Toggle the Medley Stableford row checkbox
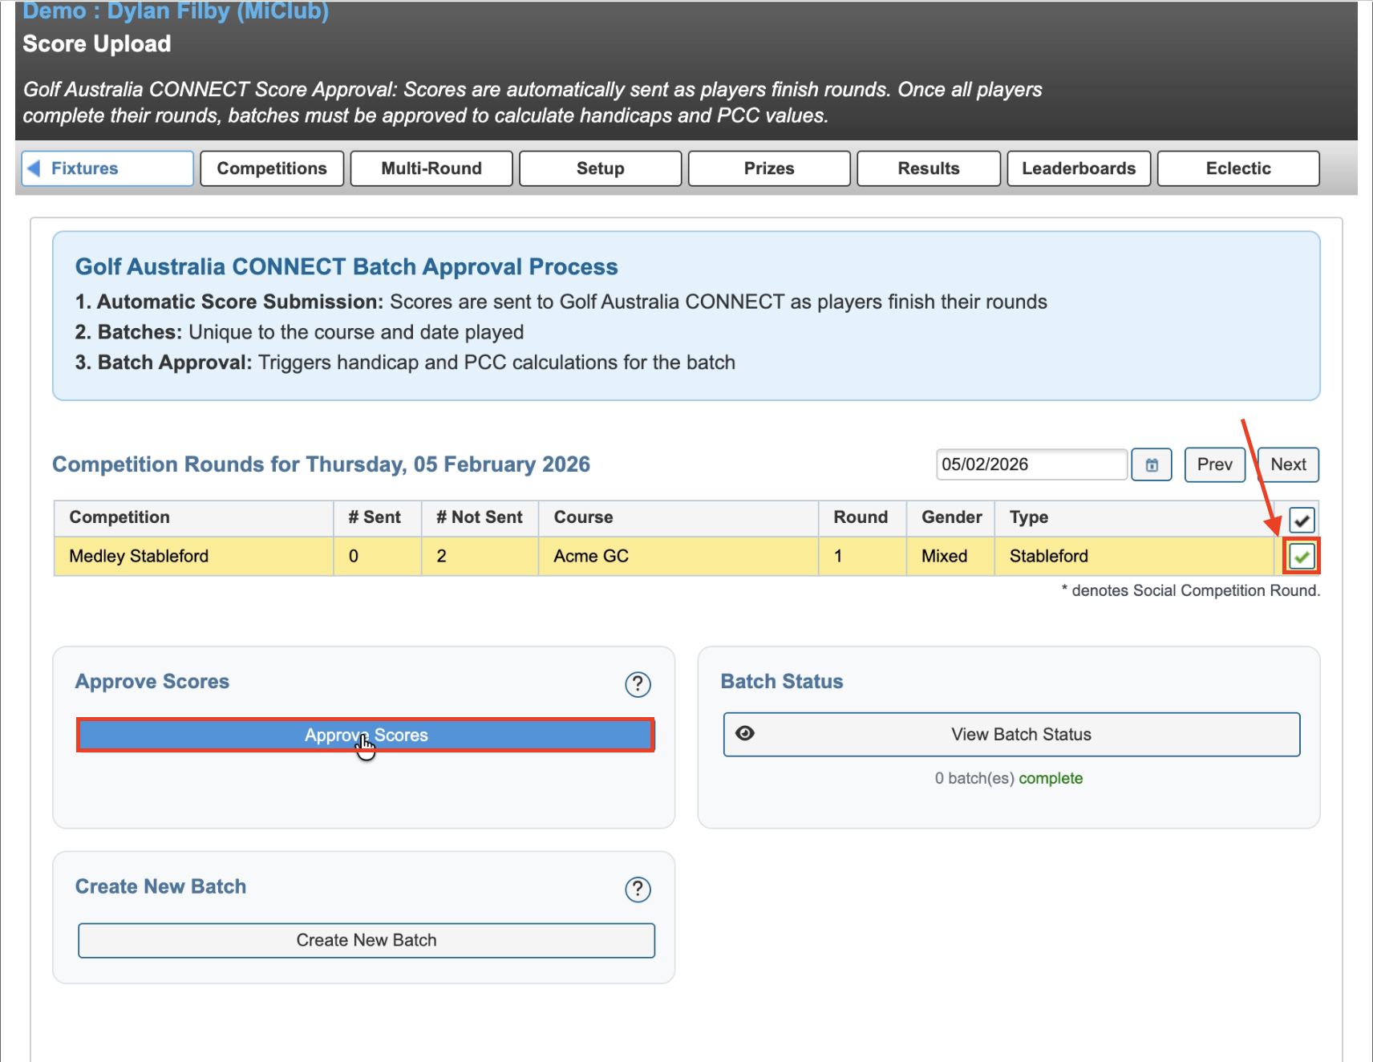This screenshot has width=1373, height=1062. (x=1302, y=556)
